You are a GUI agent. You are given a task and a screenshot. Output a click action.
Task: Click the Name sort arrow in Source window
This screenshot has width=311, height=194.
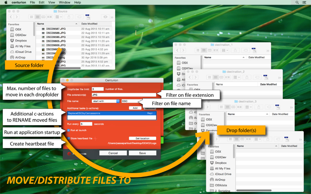pyautogui.click(x=76, y=24)
